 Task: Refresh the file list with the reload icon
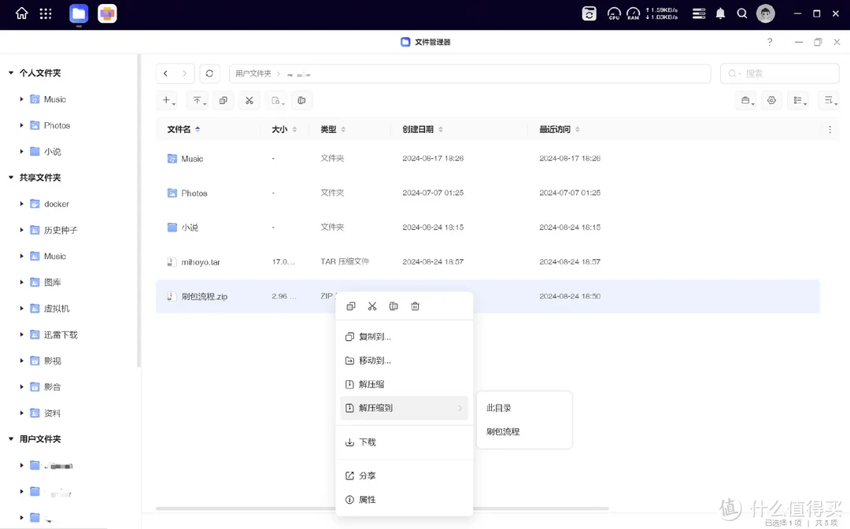point(209,72)
